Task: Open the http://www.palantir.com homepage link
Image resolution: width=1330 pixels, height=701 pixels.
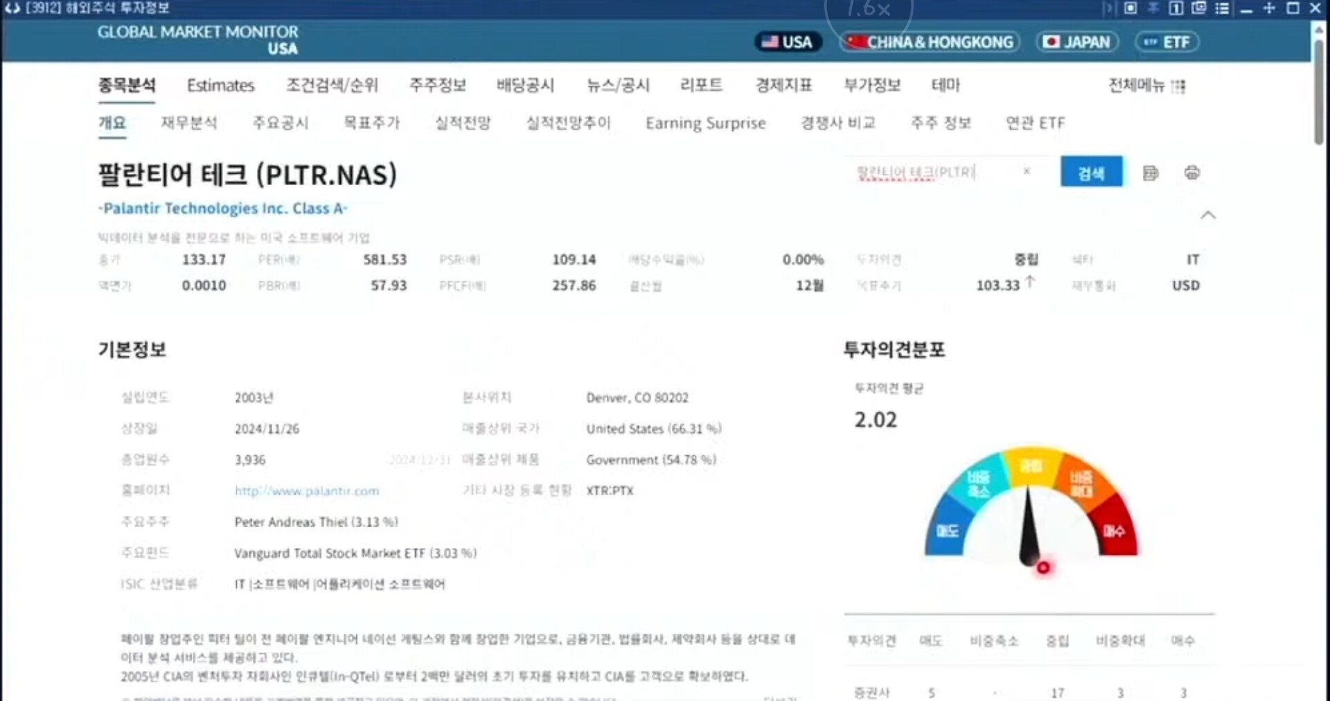Action: point(307,491)
